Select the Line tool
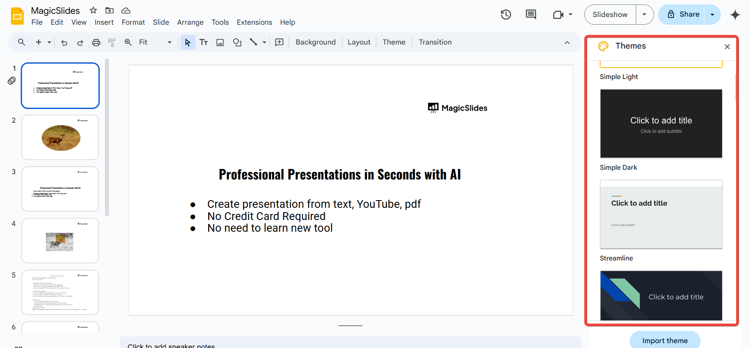This screenshot has height=348, width=750. (x=254, y=42)
